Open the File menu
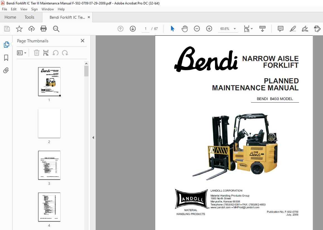Screen dimensions: 323x230 pos(4,9)
